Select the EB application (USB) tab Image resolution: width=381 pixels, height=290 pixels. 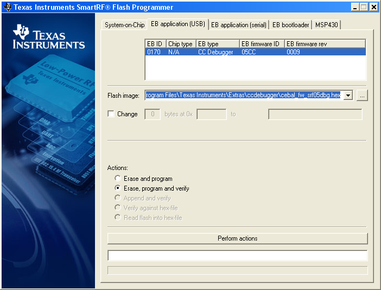click(x=178, y=24)
